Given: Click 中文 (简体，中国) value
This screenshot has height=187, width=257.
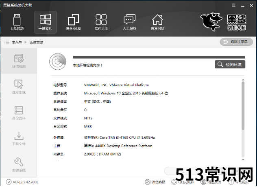Looking at the screenshot, I should coord(97,102).
